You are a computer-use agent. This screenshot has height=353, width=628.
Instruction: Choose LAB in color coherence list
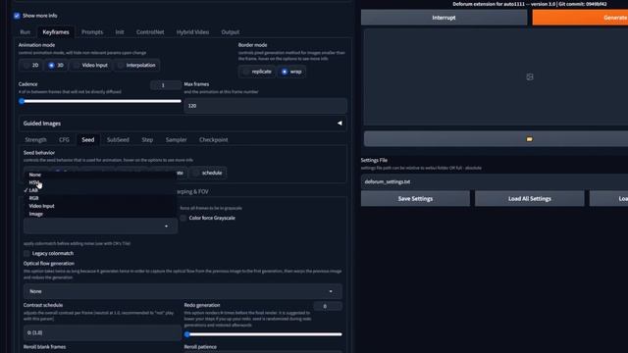[x=100, y=190]
